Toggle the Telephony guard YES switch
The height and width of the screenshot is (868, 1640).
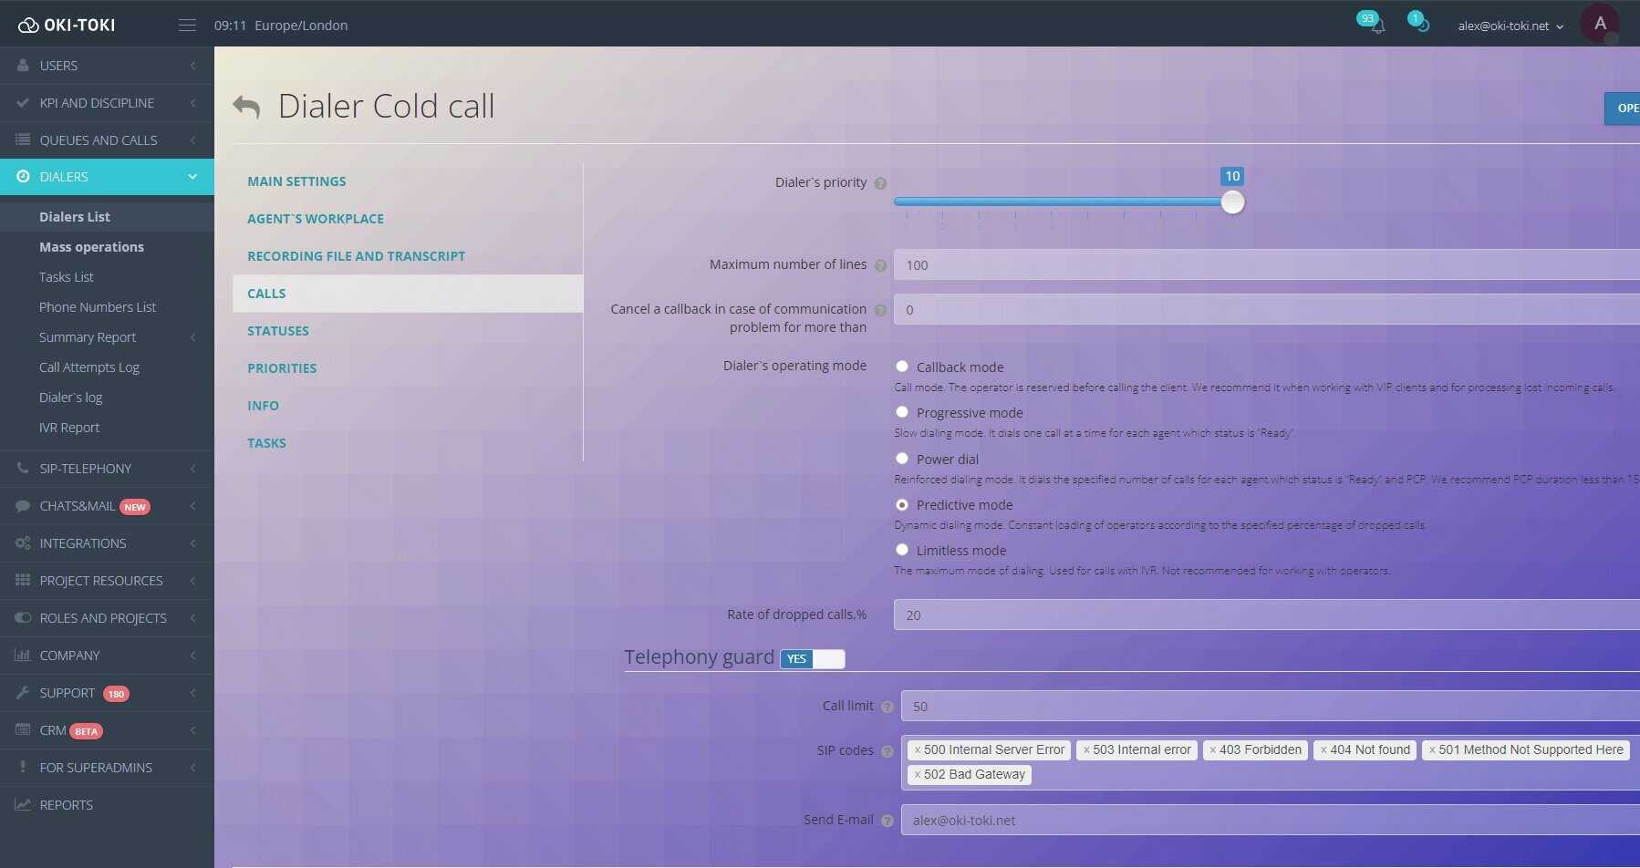(x=813, y=658)
